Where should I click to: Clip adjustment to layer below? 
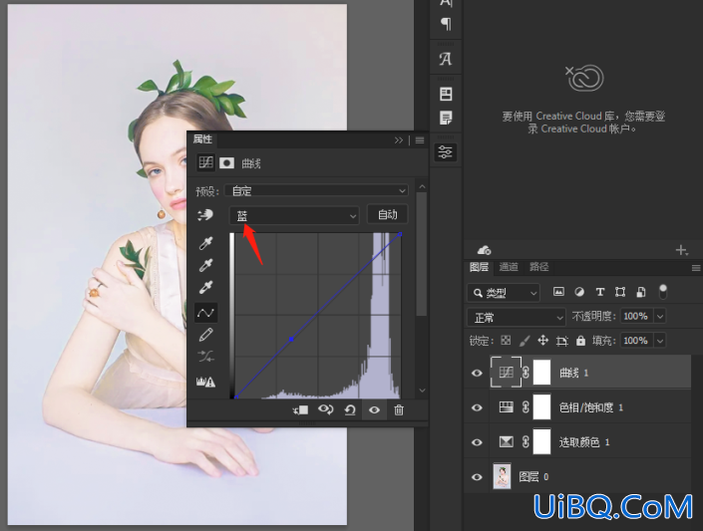tap(300, 409)
